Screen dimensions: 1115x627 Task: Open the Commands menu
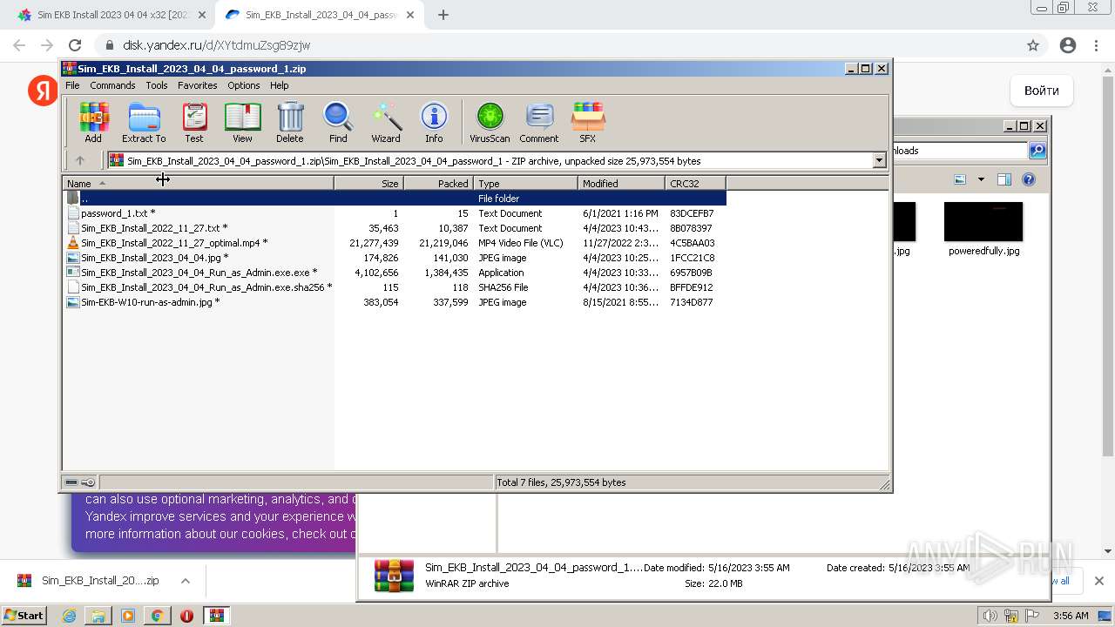[112, 85]
